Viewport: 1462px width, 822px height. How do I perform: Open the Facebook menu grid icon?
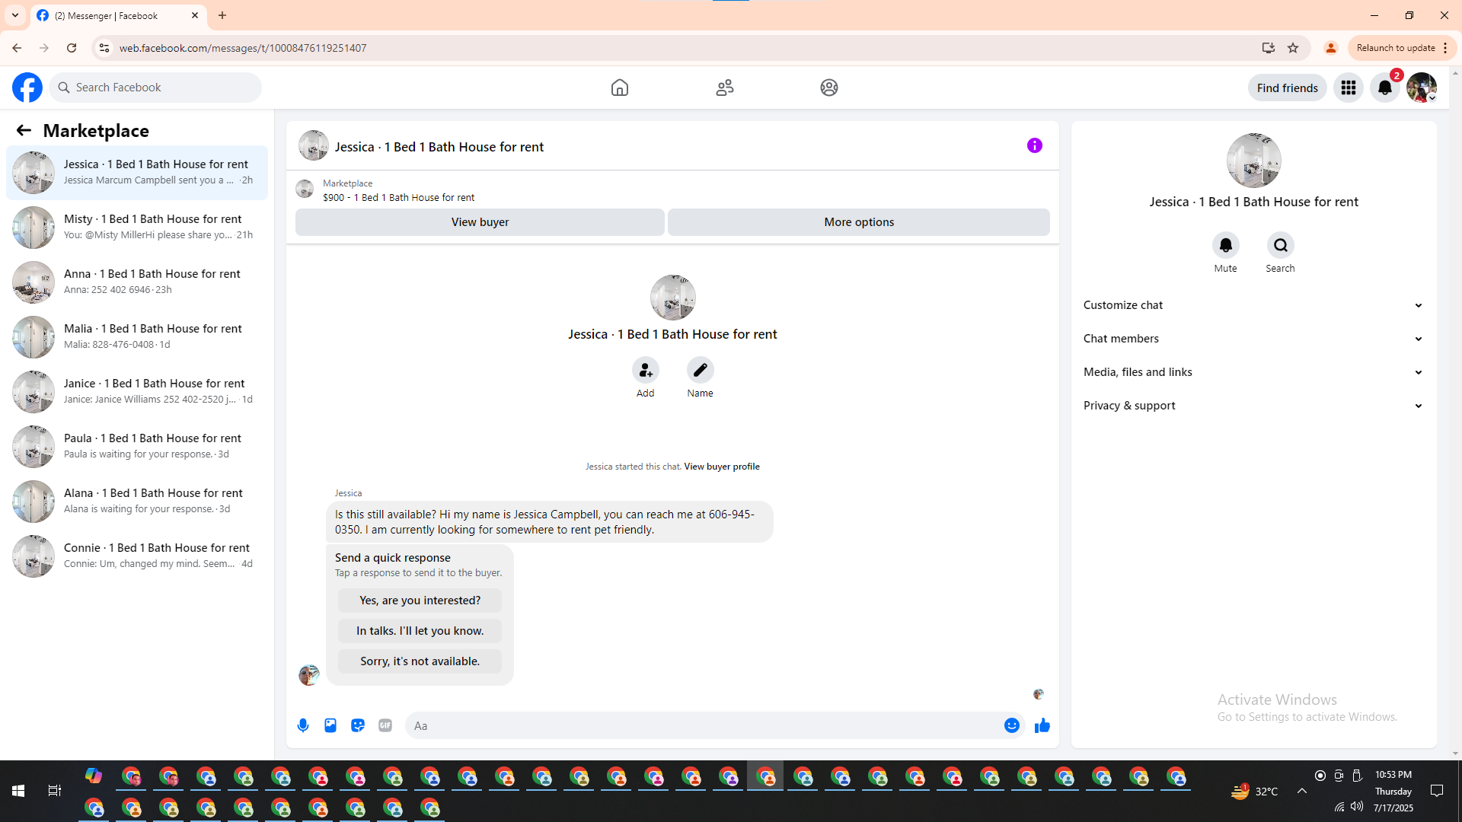pos(1349,88)
